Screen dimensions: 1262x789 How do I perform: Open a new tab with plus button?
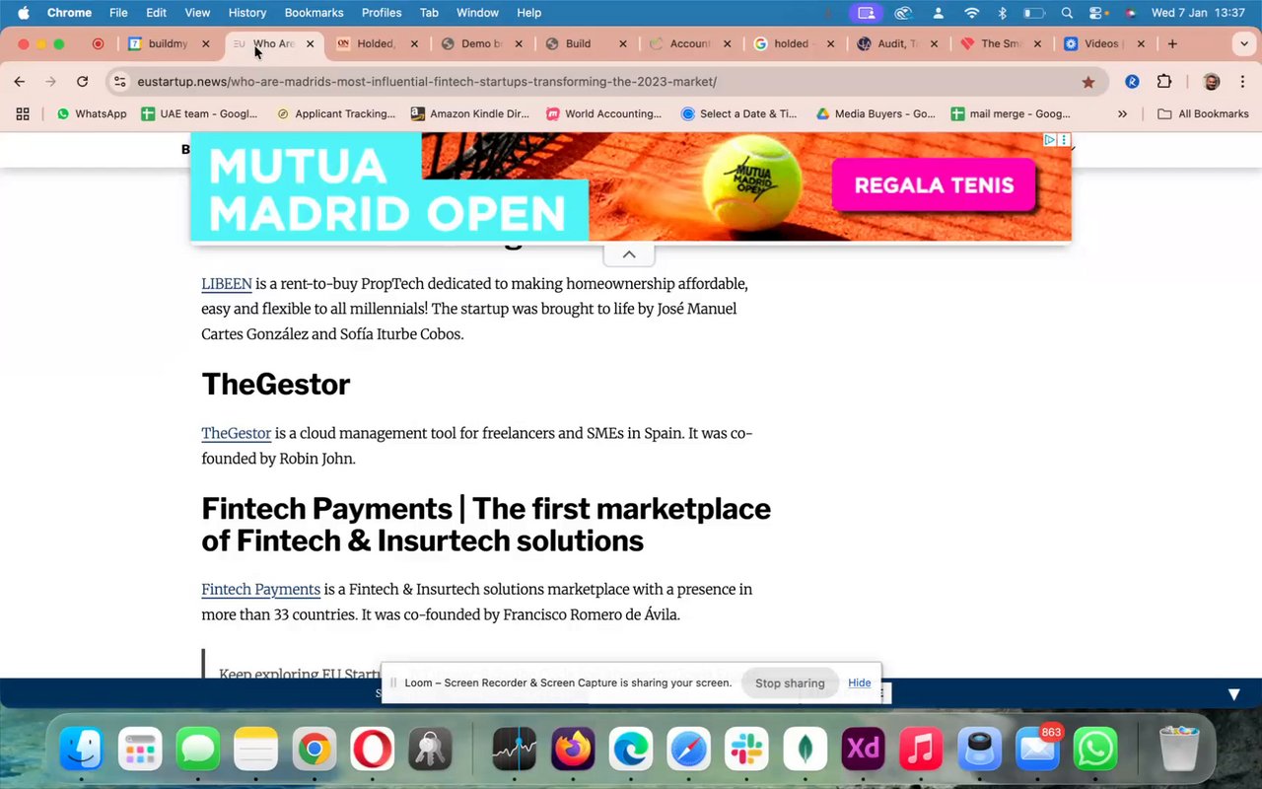coord(1172,43)
